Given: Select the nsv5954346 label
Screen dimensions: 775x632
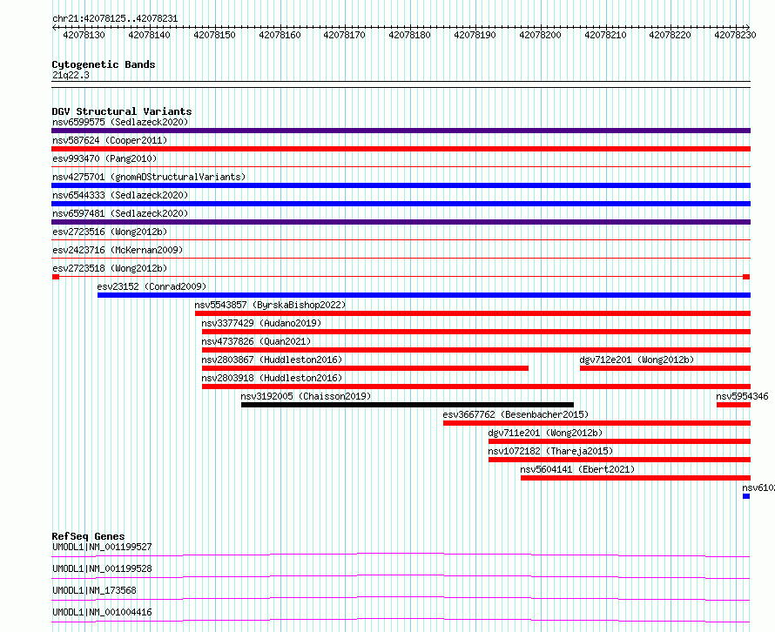Looking at the screenshot, I should point(743,396).
